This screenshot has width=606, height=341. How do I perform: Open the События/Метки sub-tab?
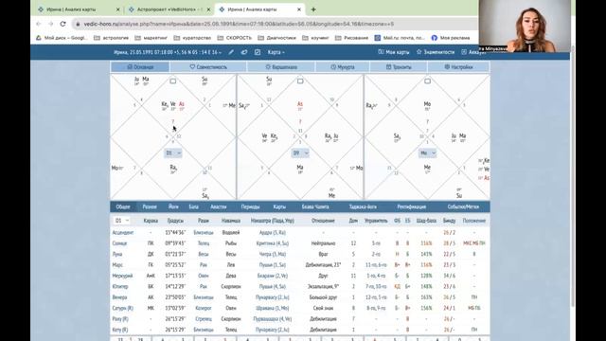(463, 206)
